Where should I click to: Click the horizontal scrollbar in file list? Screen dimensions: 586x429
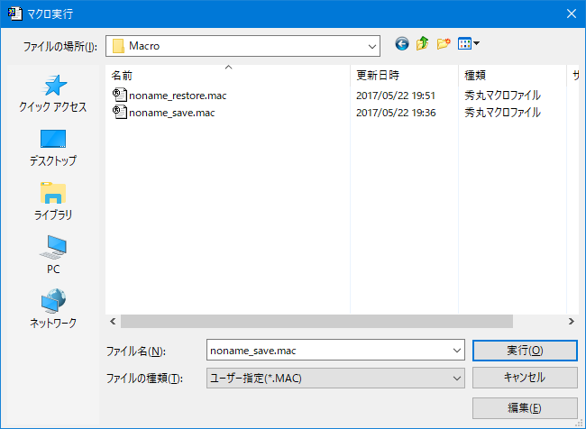click(316, 321)
